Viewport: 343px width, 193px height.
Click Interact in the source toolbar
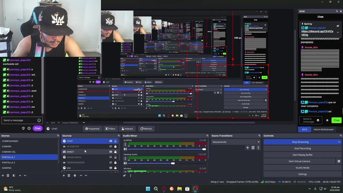[x=127, y=129]
